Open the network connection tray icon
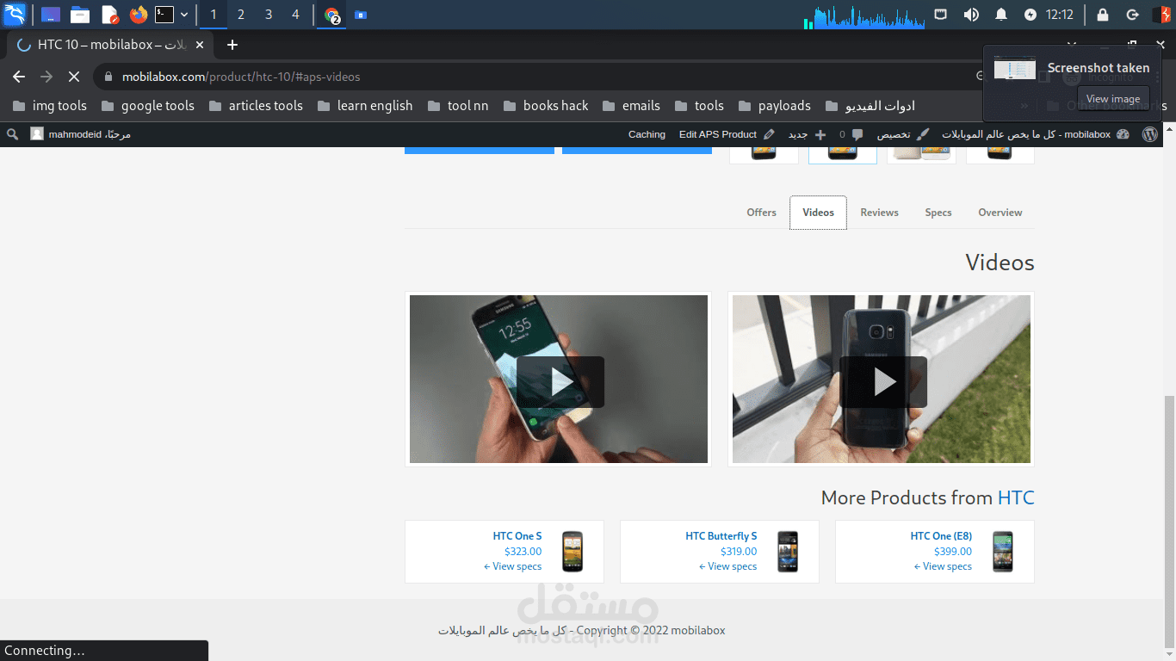1176x661 pixels. pyautogui.click(x=941, y=15)
